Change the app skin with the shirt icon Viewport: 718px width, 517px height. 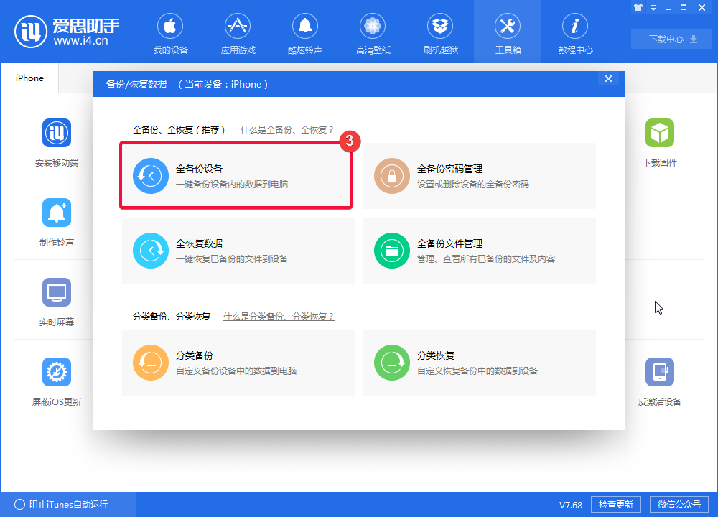[638, 7]
